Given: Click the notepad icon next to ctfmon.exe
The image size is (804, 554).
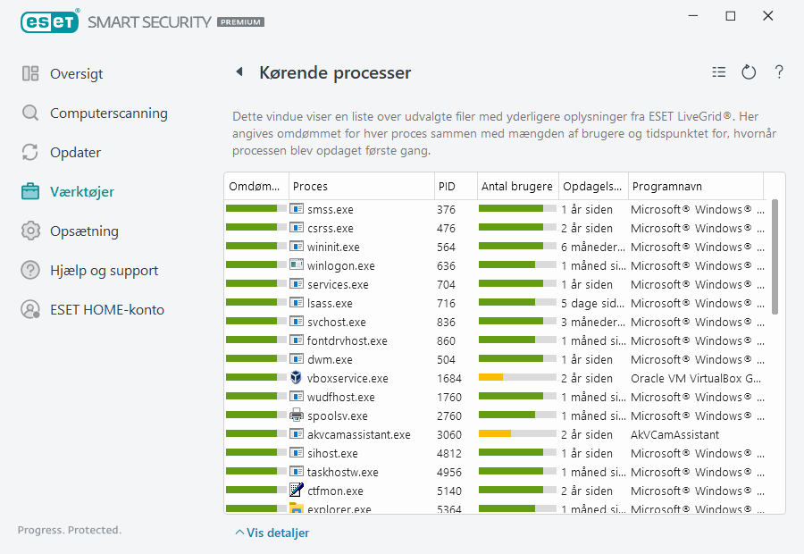Looking at the screenshot, I should 297,490.
